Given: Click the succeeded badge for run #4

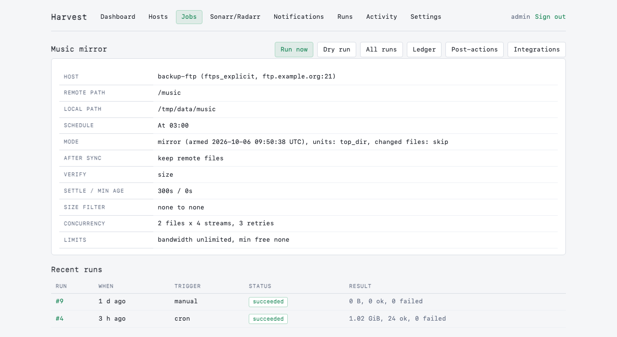Looking at the screenshot, I should pyautogui.click(x=268, y=319).
